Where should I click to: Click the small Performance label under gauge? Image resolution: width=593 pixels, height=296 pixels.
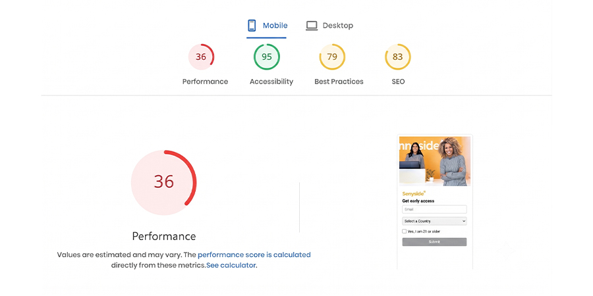coord(205,82)
